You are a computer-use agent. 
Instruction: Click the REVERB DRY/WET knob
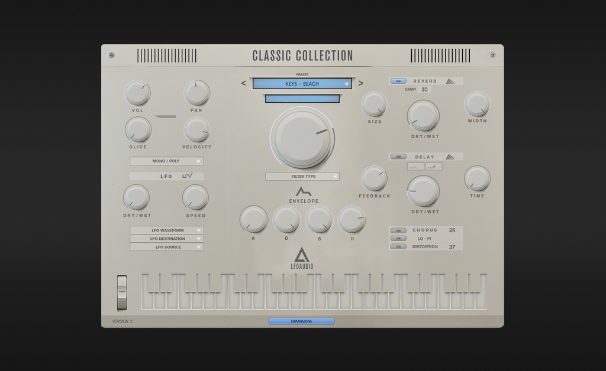(x=423, y=116)
